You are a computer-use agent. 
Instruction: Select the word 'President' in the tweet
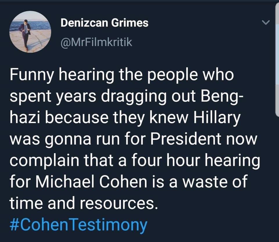point(186,139)
